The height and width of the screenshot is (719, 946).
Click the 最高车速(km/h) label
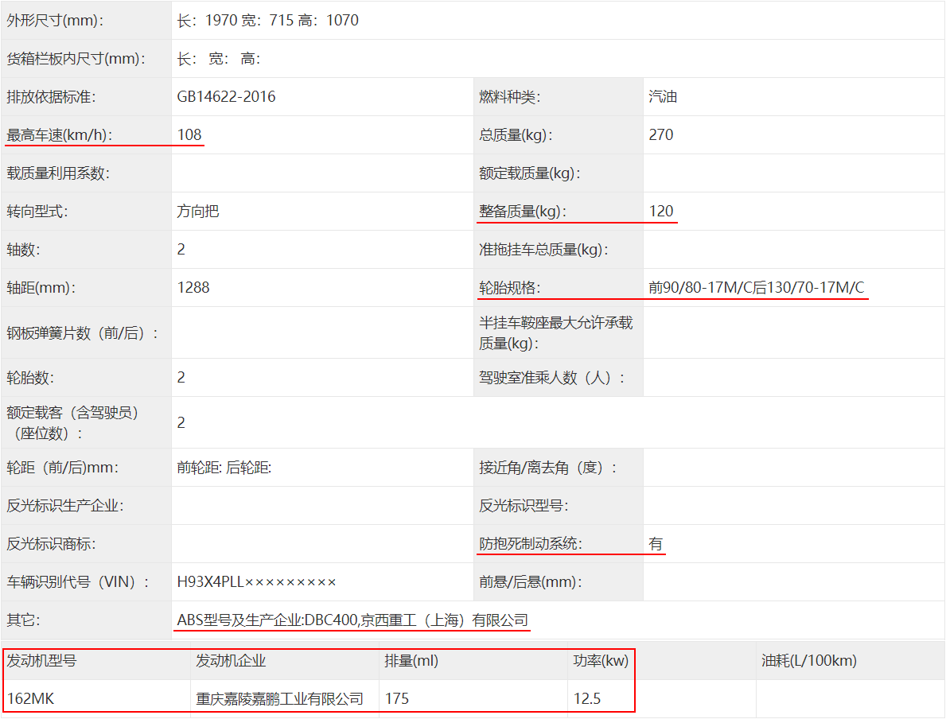coord(59,134)
